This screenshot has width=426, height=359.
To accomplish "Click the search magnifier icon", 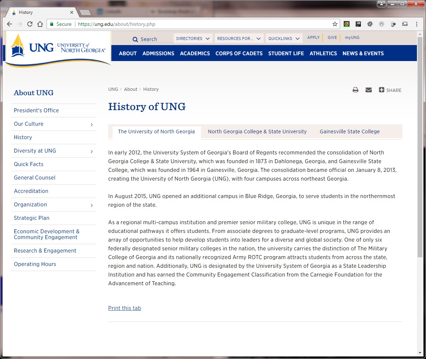I will [x=135, y=39].
